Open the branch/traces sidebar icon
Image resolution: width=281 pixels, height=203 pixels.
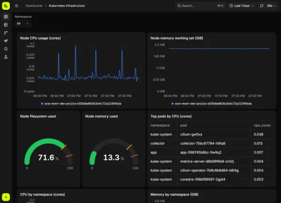click(x=6, y=33)
